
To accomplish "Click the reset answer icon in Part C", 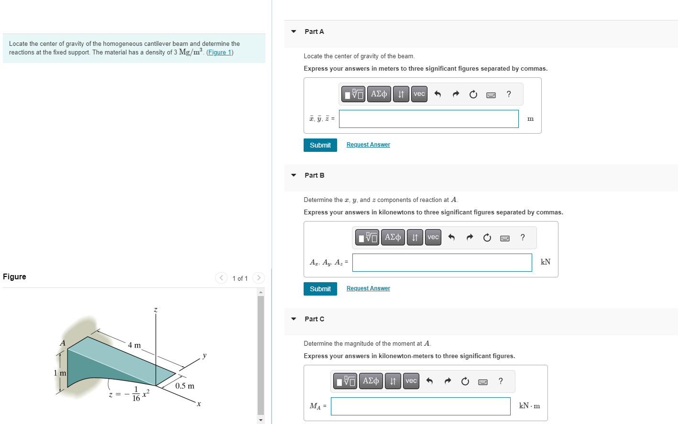I will pos(465,381).
